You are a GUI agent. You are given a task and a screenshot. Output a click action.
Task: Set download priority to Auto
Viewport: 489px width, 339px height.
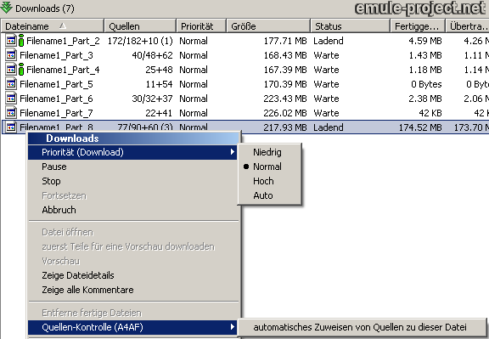click(x=263, y=195)
